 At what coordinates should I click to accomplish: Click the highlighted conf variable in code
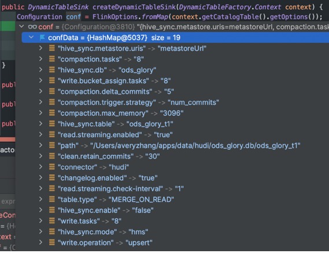[73, 17]
